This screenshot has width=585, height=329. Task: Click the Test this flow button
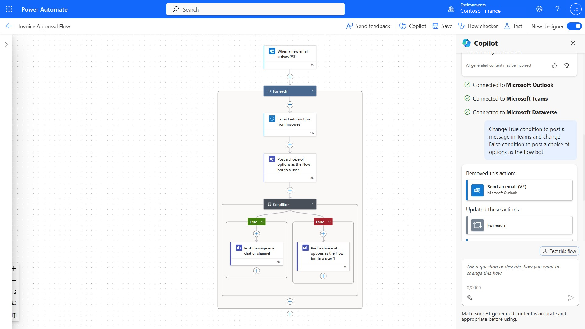(559, 251)
